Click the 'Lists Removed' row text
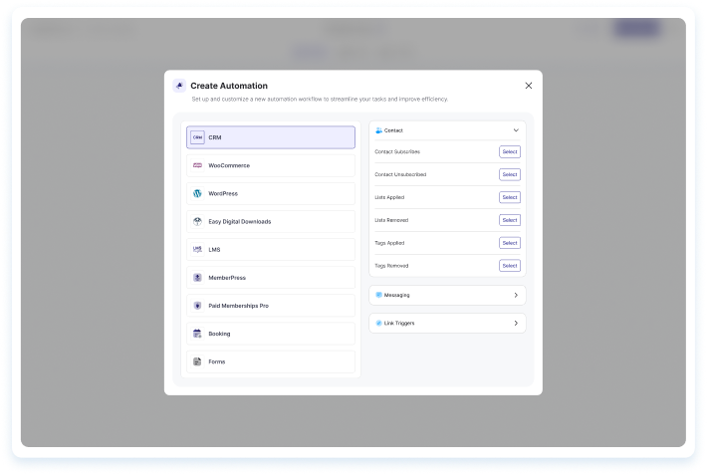This screenshot has height=475, width=707. pyautogui.click(x=391, y=220)
